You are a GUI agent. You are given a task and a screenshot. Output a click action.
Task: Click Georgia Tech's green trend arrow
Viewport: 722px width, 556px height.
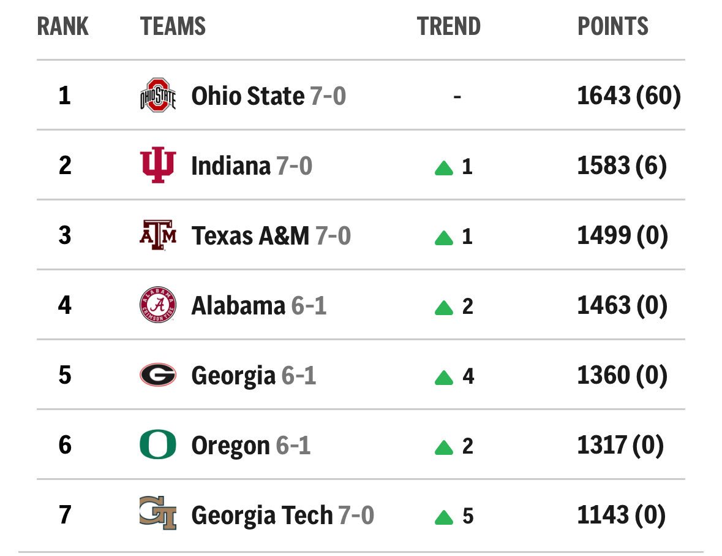coord(444,518)
